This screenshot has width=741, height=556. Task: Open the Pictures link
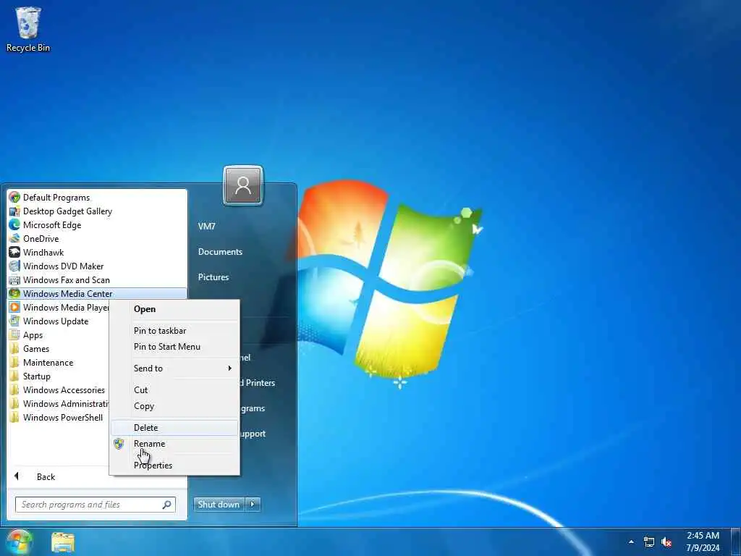pos(213,277)
